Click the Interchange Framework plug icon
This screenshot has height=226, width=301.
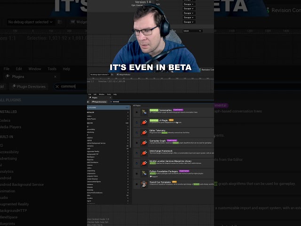pos(144,153)
